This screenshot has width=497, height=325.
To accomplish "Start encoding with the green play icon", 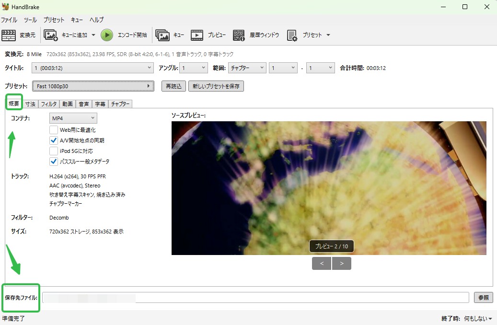I will pyautogui.click(x=107, y=35).
